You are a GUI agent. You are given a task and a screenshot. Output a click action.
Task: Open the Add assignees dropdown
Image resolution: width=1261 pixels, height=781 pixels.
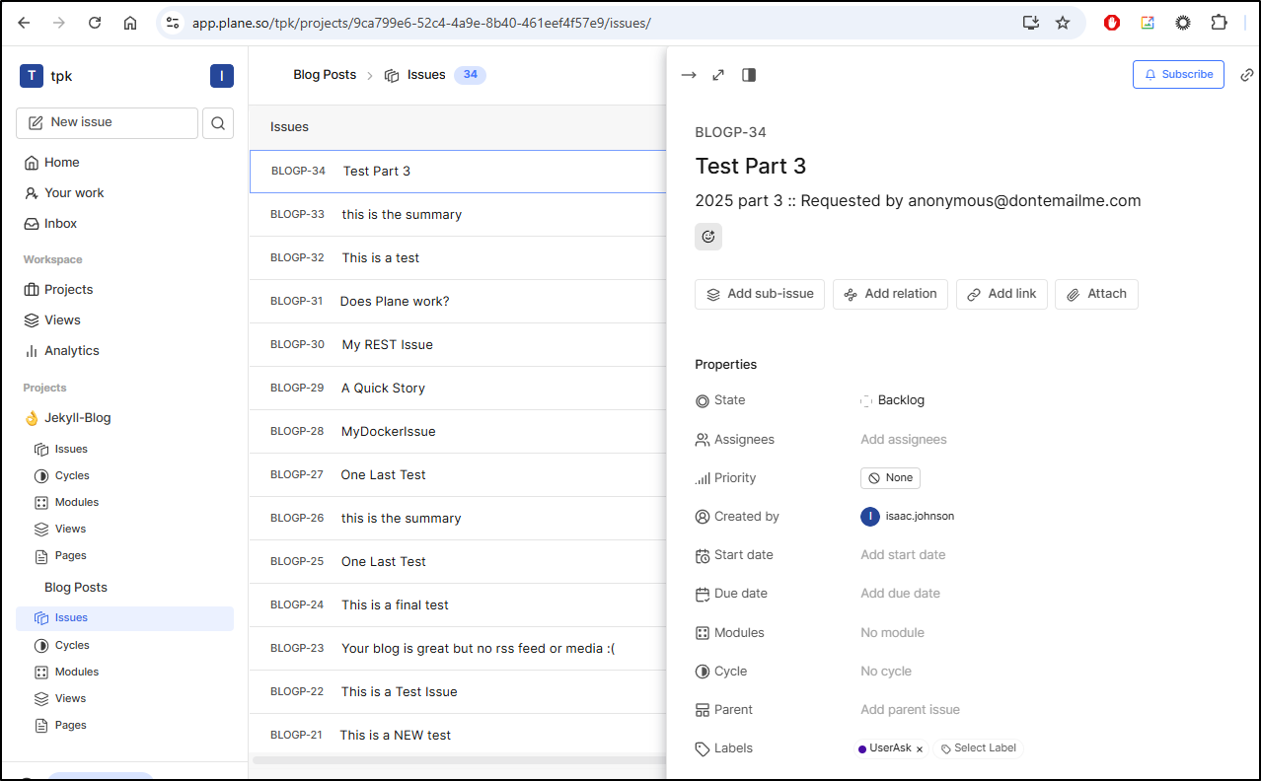tap(904, 440)
